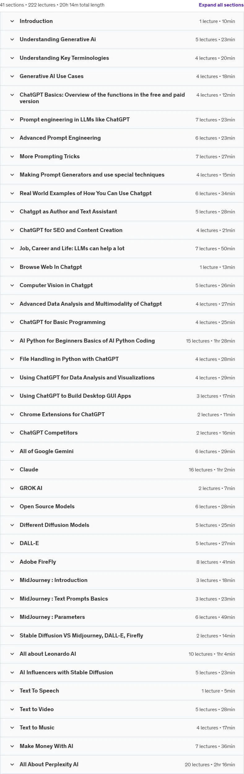
Task: Expand the Claude section
Action: [x=122, y=470]
